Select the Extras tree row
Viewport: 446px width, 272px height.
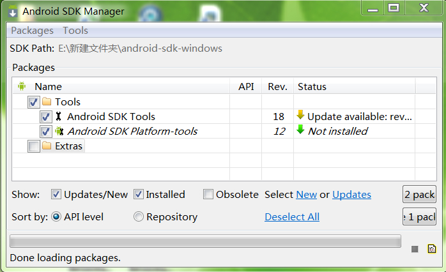click(224, 146)
